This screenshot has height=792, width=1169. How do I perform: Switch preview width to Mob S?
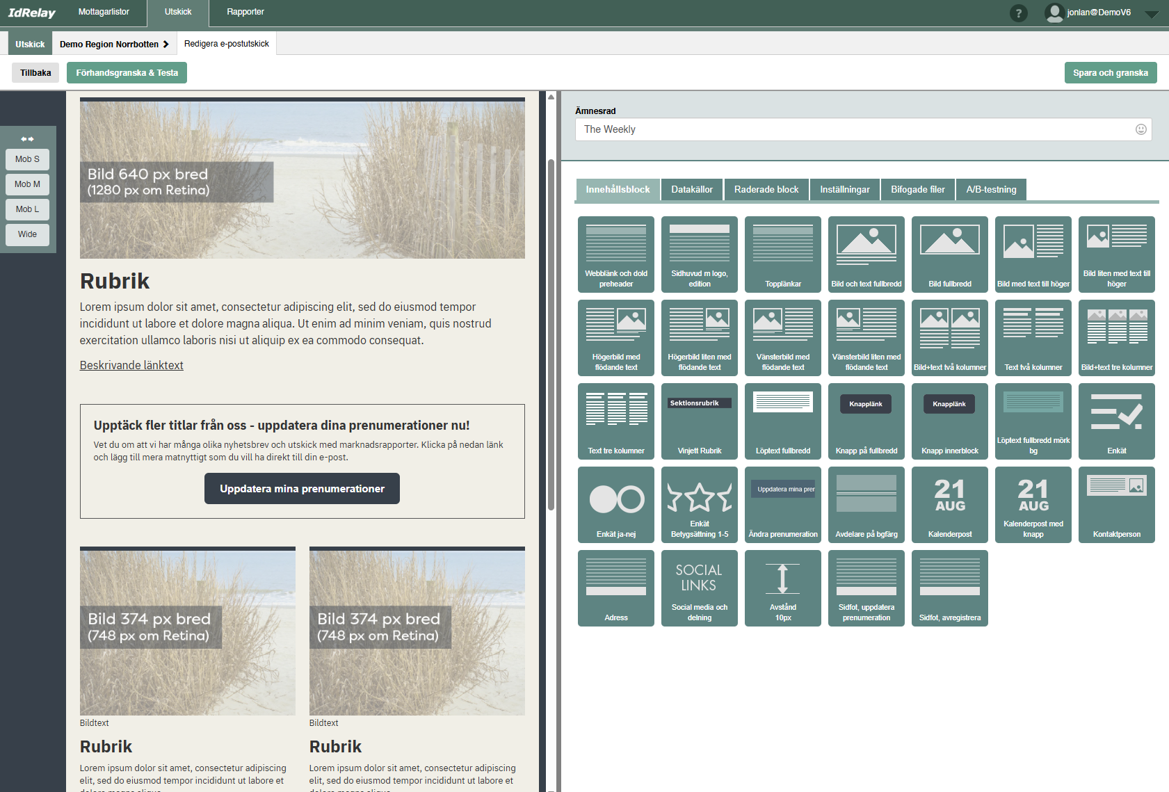click(27, 159)
